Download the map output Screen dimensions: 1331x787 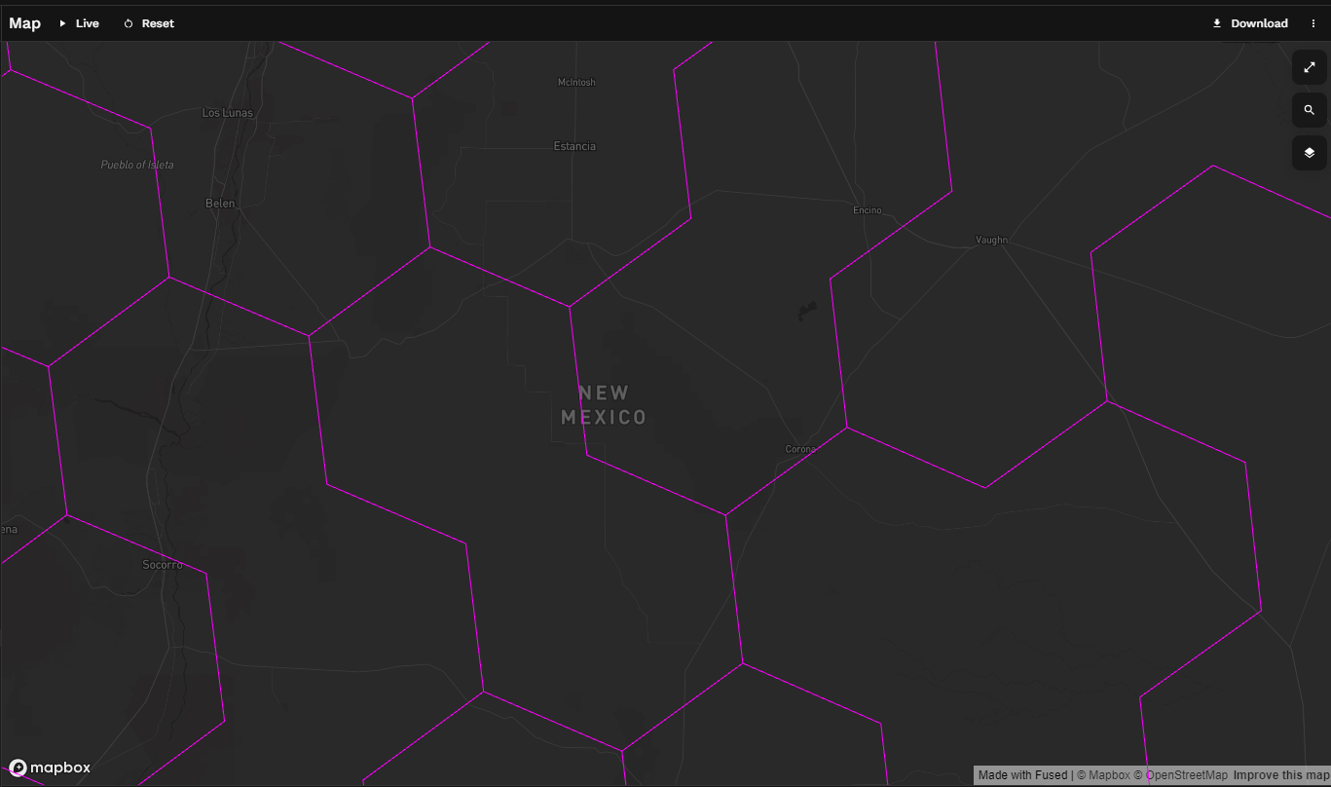1250,23
